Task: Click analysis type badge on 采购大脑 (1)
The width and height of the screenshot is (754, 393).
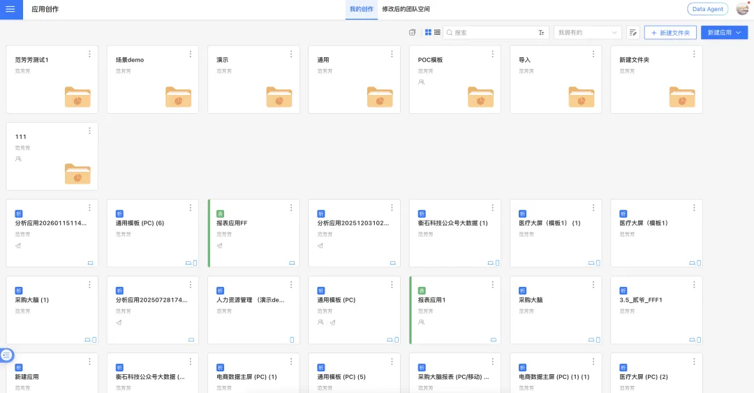Action: (19, 290)
